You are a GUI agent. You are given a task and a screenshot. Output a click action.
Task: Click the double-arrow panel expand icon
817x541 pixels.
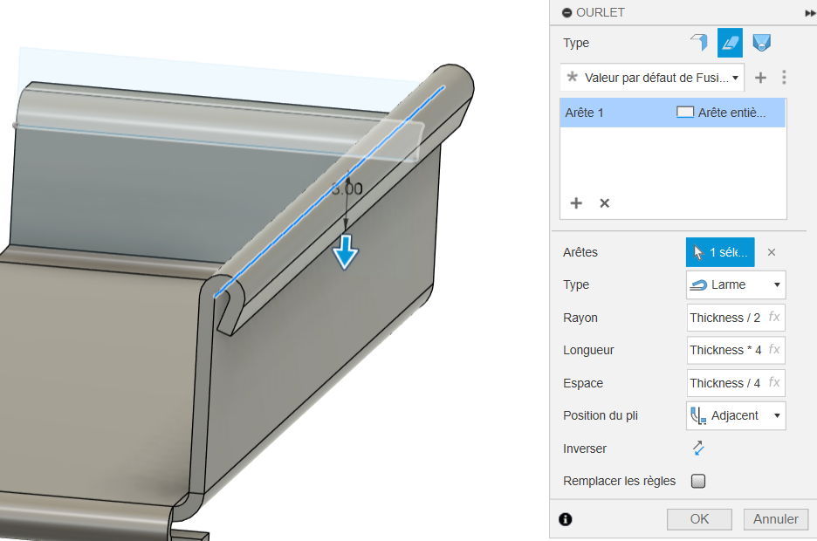809,13
